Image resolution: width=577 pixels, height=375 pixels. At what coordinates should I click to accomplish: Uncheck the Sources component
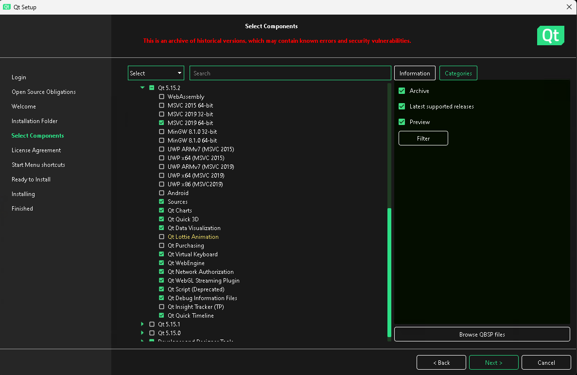161,201
